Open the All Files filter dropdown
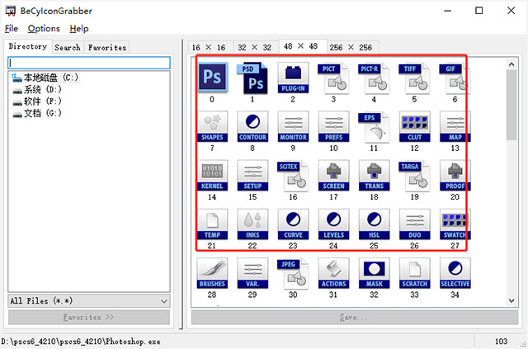Screen dimensions: 528x349 pos(88,301)
